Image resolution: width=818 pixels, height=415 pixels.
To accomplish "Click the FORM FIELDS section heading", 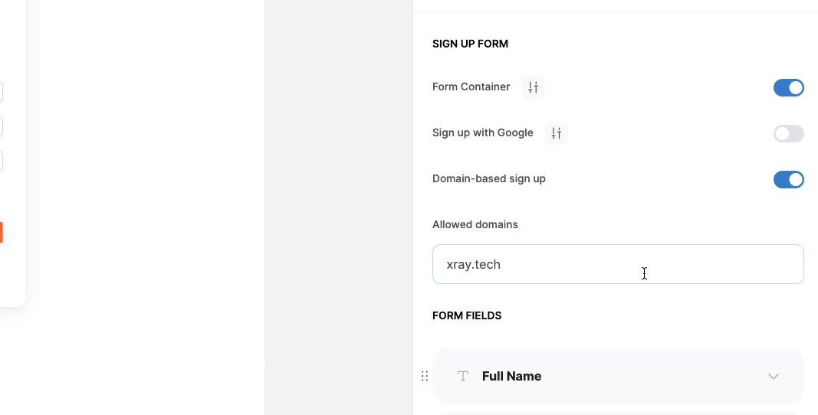I will click(467, 316).
